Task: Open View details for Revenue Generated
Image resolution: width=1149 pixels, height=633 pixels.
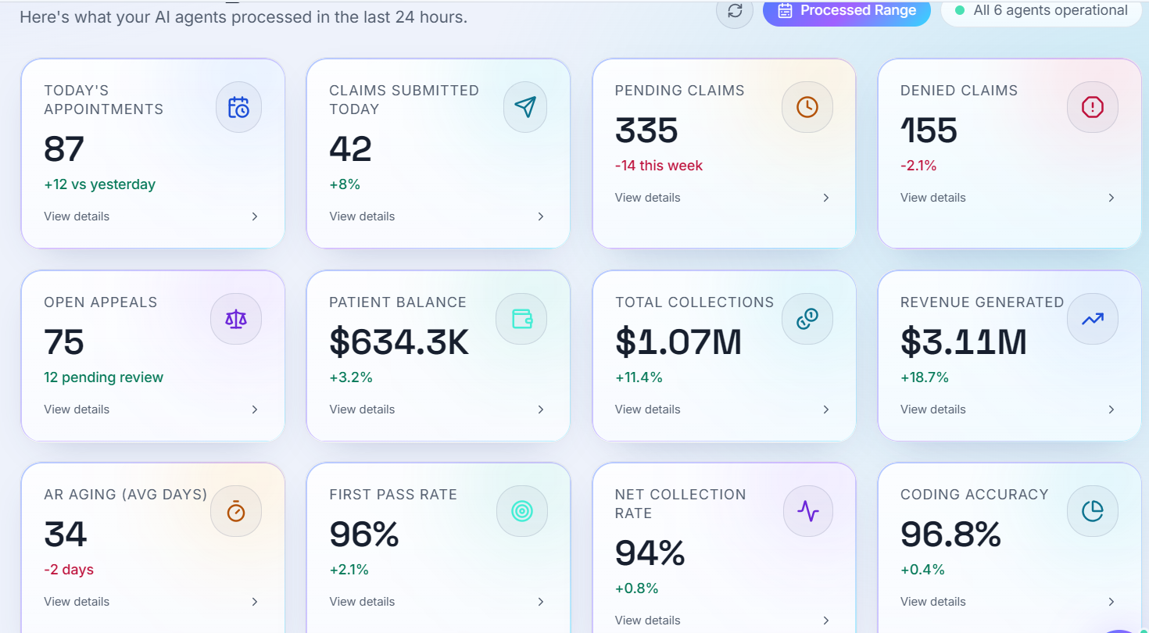Action: [932, 409]
